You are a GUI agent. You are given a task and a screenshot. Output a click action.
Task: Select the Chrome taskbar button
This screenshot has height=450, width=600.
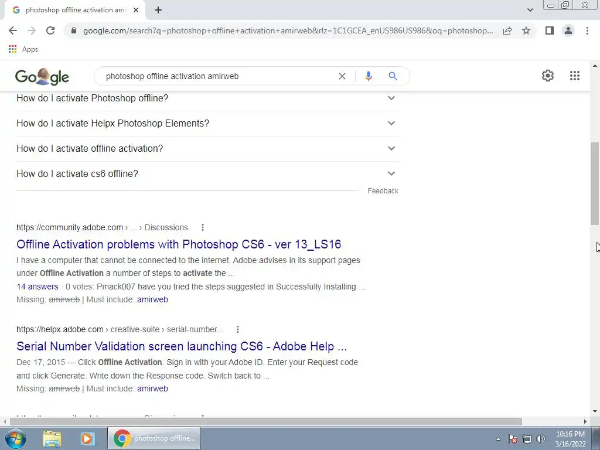click(x=154, y=438)
